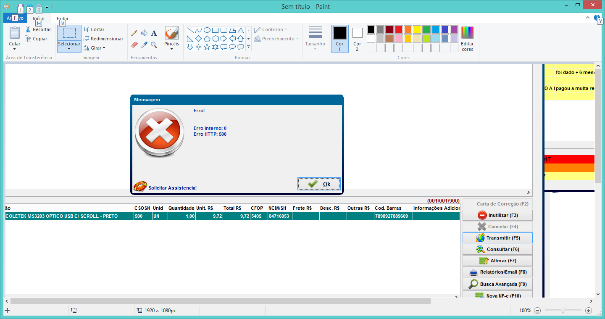Viewport: 605px width, 319px height.
Task: Click the Recortar scissors button
Action: (x=38, y=29)
